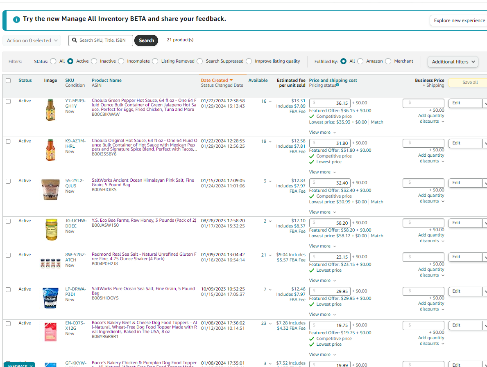Check the 55-2YL2-QJU9 row checkbox
This screenshot has height=367, width=487.
[x=8, y=181]
